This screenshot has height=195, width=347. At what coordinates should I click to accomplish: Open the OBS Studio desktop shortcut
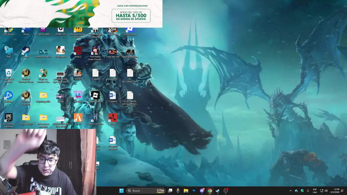coord(8,31)
